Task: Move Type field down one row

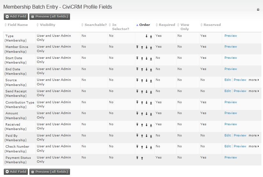Action: (x=146, y=36)
